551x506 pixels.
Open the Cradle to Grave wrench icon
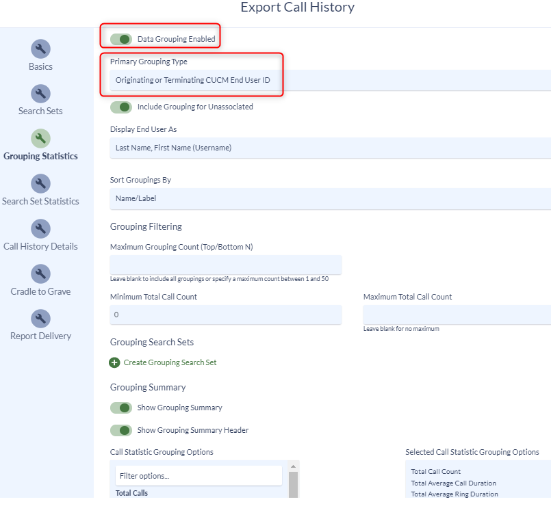(40, 274)
